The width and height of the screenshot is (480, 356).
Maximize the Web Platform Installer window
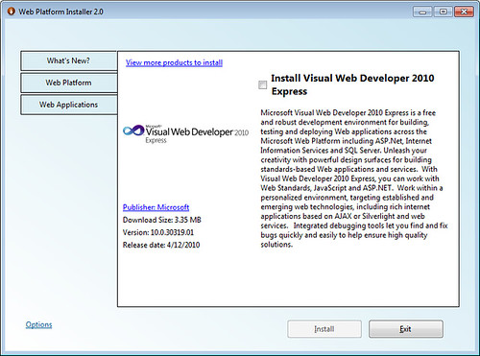[x=443, y=12]
